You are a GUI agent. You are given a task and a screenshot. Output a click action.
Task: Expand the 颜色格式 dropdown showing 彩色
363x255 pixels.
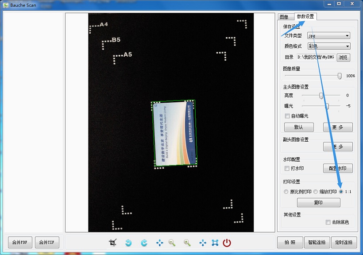[x=328, y=46]
